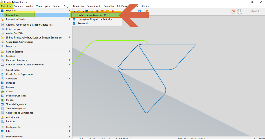
Task: Click the Categorias de Campanhas icon
Action: [2, 113]
